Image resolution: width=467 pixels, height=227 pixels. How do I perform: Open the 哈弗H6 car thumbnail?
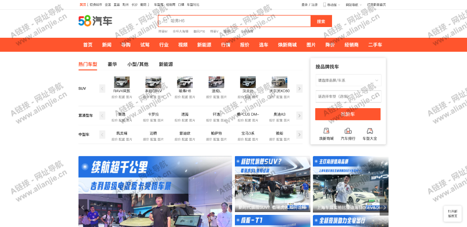pyautogui.click(x=184, y=83)
